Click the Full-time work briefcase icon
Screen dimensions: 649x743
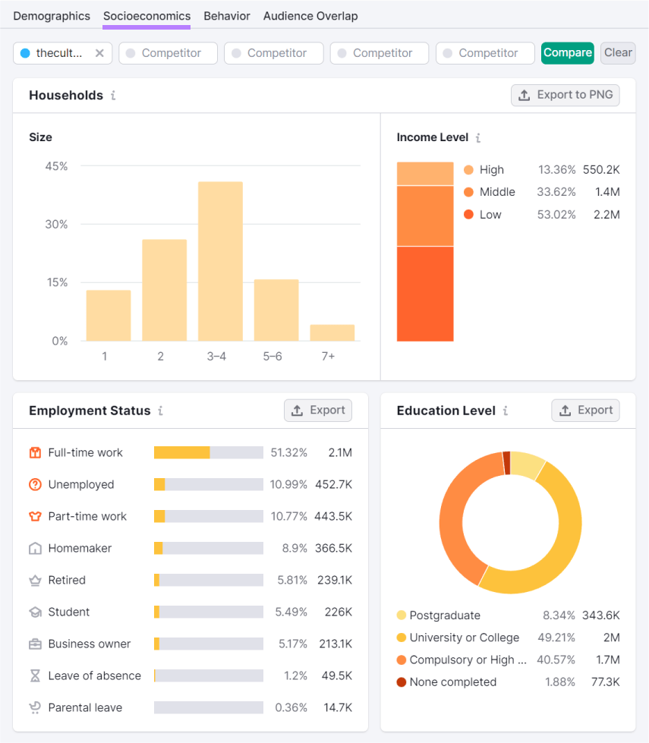click(x=35, y=452)
